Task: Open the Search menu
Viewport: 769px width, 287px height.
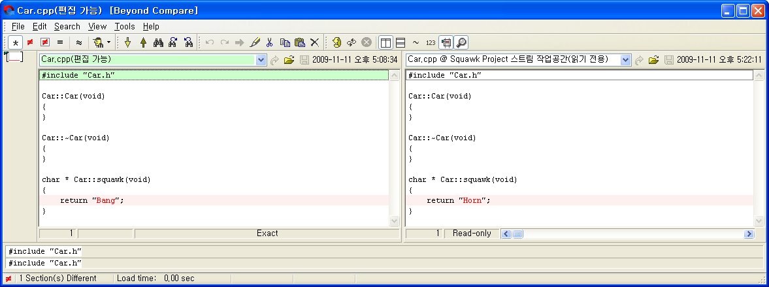Action: pyautogui.click(x=67, y=27)
